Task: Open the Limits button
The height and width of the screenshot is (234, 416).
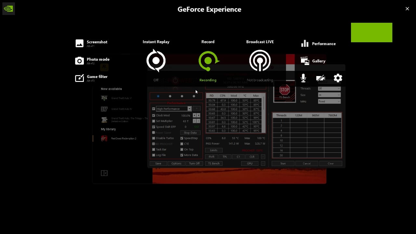Action: pos(214,150)
